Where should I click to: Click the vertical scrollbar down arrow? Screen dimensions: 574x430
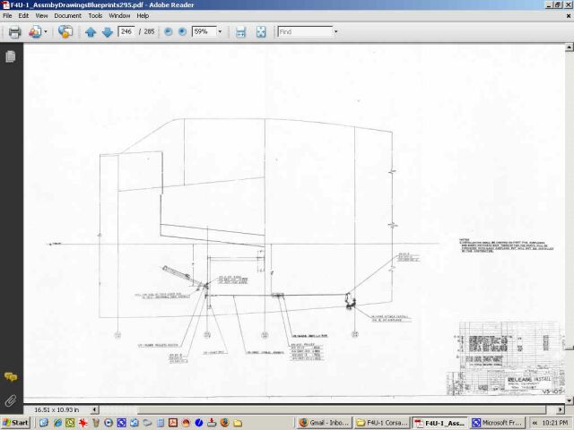click(x=570, y=400)
